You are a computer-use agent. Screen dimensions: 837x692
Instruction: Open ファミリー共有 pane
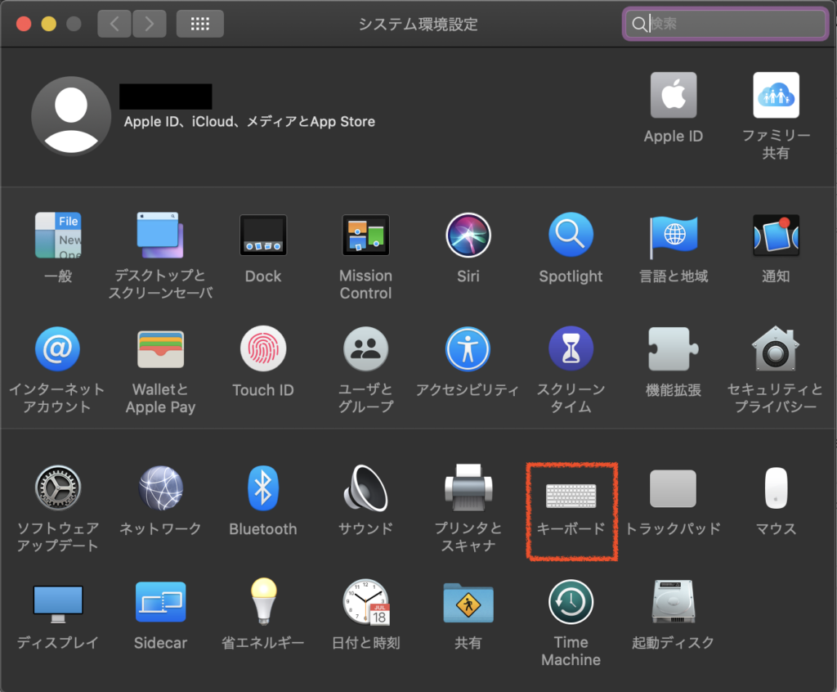[x=777, y=95]
